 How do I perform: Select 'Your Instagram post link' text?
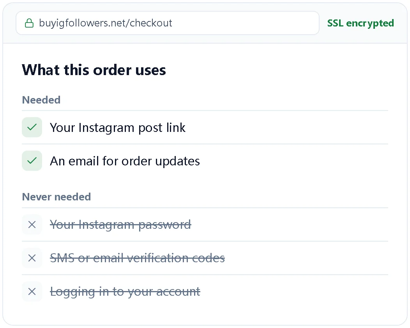[x=118, y=128]
